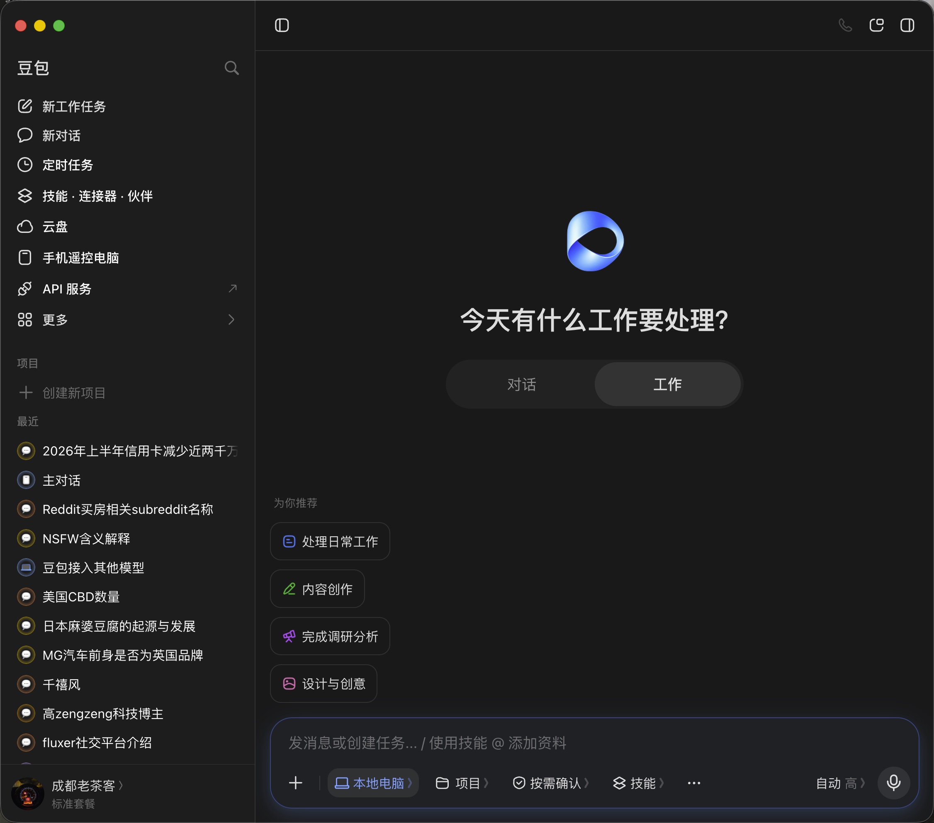Click the laptop icon of 豆包接入其他模型
This screenshot has width=934, height=823.
(x=26, y=567)
